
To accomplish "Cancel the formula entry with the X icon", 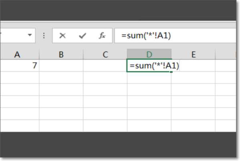I will [62, 36].
